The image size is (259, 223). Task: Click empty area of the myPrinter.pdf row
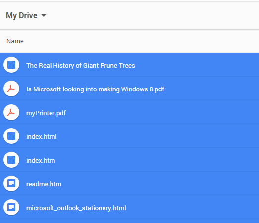(x=162, y=112)
